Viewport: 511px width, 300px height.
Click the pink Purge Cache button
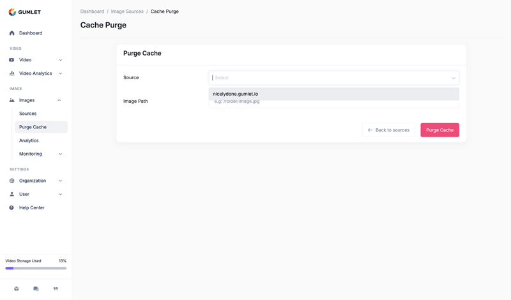pyautogui.click(x=439, y=130)
